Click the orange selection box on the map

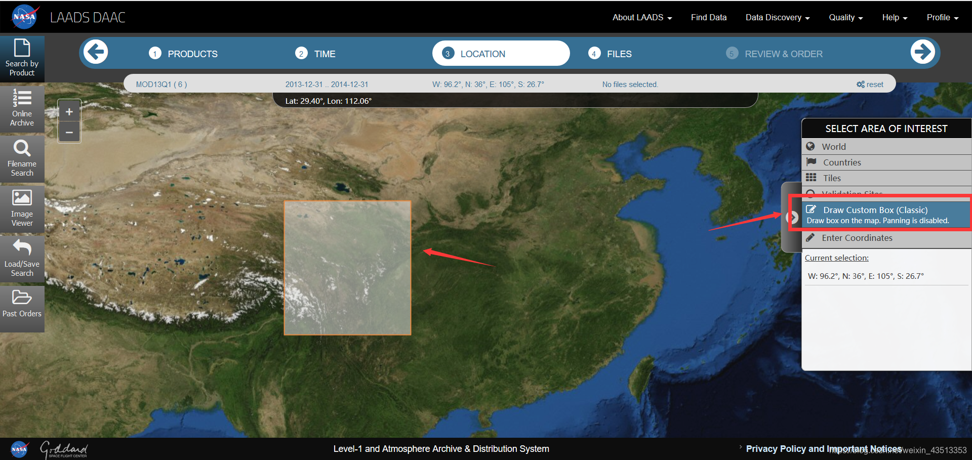pyautogui.click(x=347, y=268)
